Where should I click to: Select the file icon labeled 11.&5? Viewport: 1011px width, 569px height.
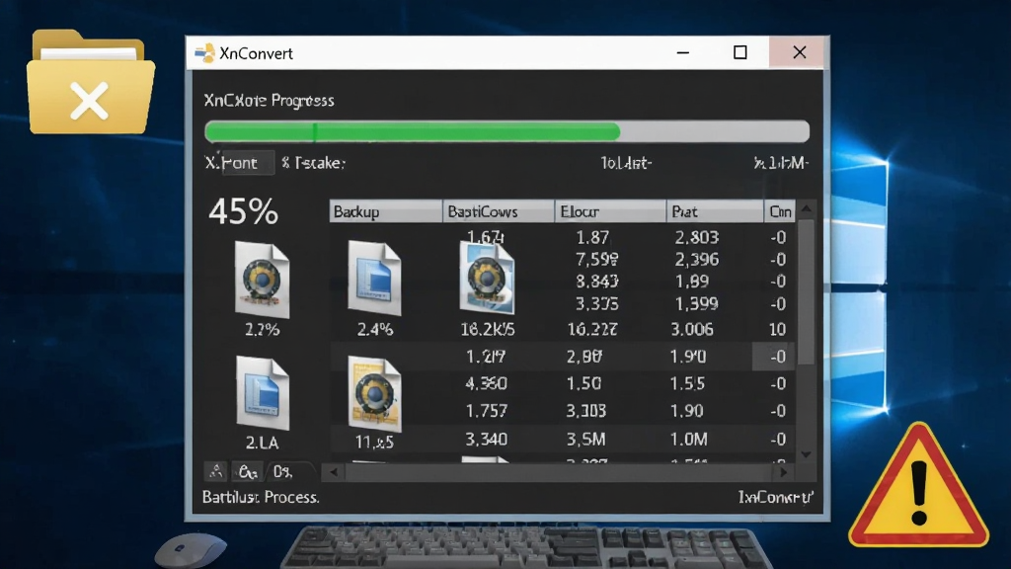click(x=374, y=394)
